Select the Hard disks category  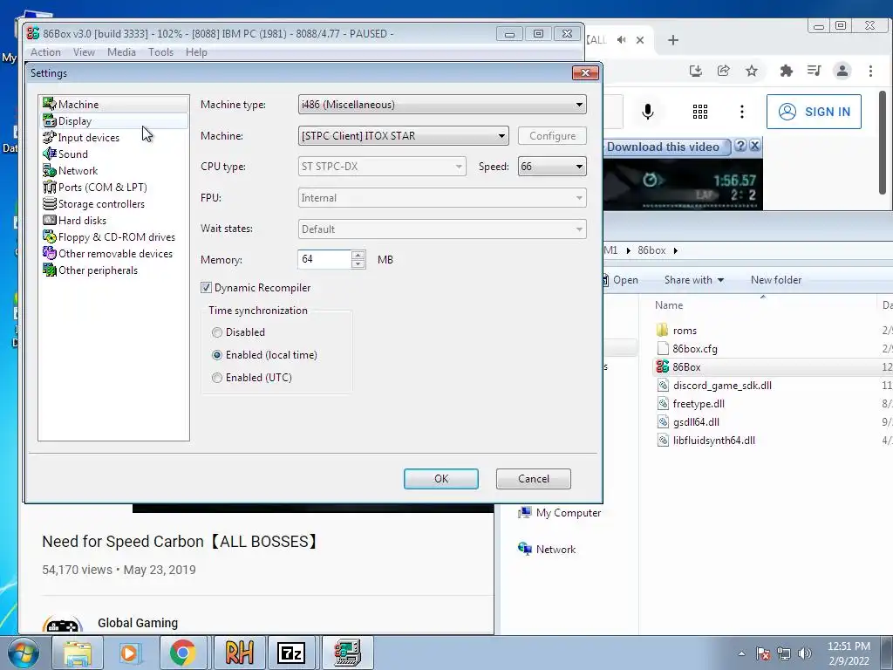click(82, 220)
